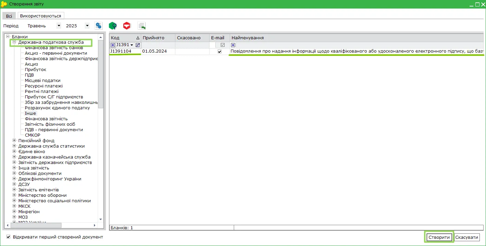Expand the Пенсійний фонд tree node
Viewport: 486px width, 246px height.
14,140
